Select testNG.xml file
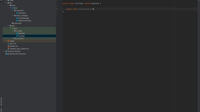 [x=14, y=46]
